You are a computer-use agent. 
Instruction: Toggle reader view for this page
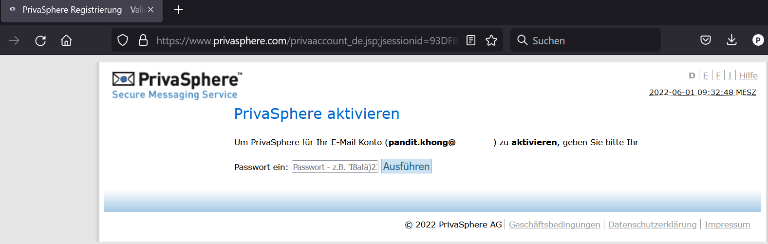pos(471,40)
